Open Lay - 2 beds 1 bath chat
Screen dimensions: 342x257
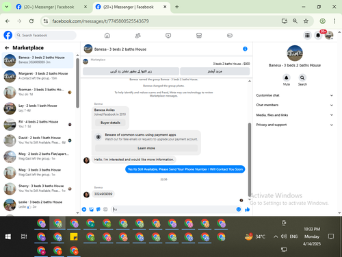coord(38,108)
